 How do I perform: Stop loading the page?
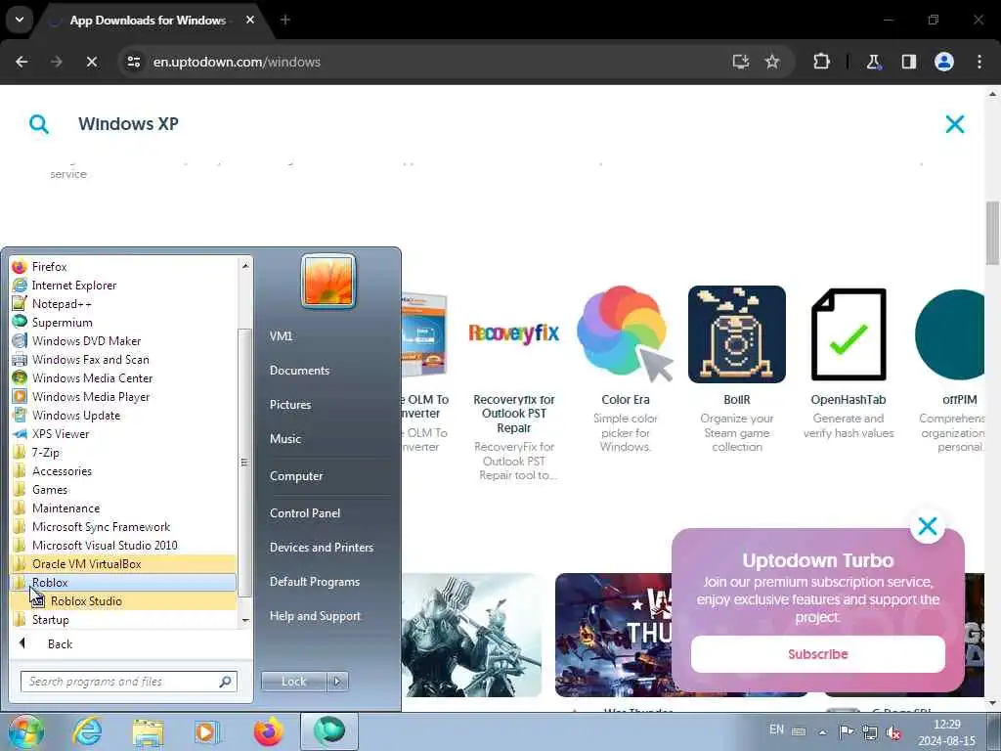[91, 62]
